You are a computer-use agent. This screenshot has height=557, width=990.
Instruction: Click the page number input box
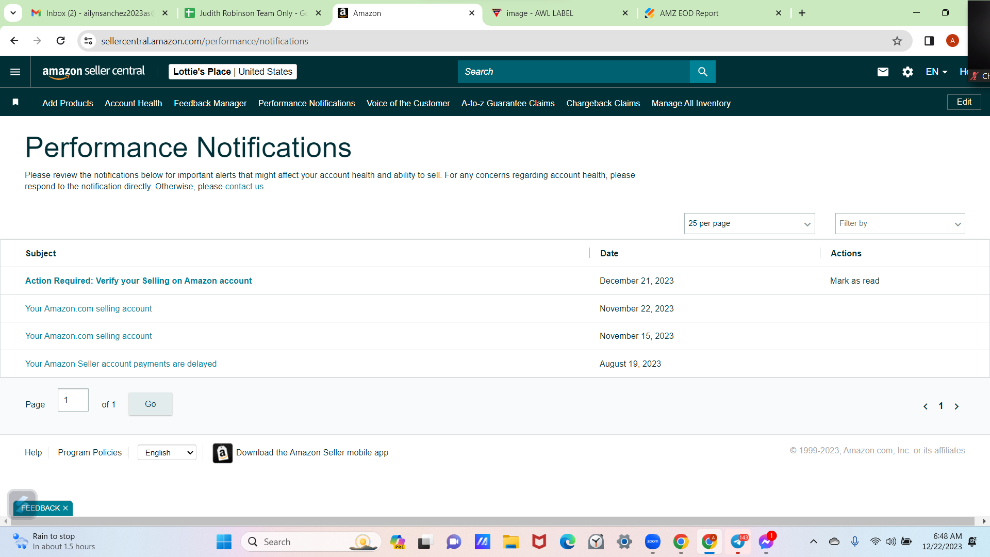click(x=73, y=400)
